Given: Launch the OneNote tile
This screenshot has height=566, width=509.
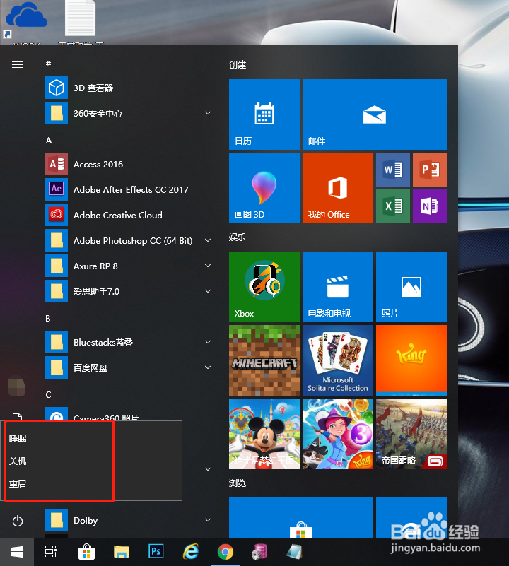Looking at the screenshot, I should (x=430, y=206).
